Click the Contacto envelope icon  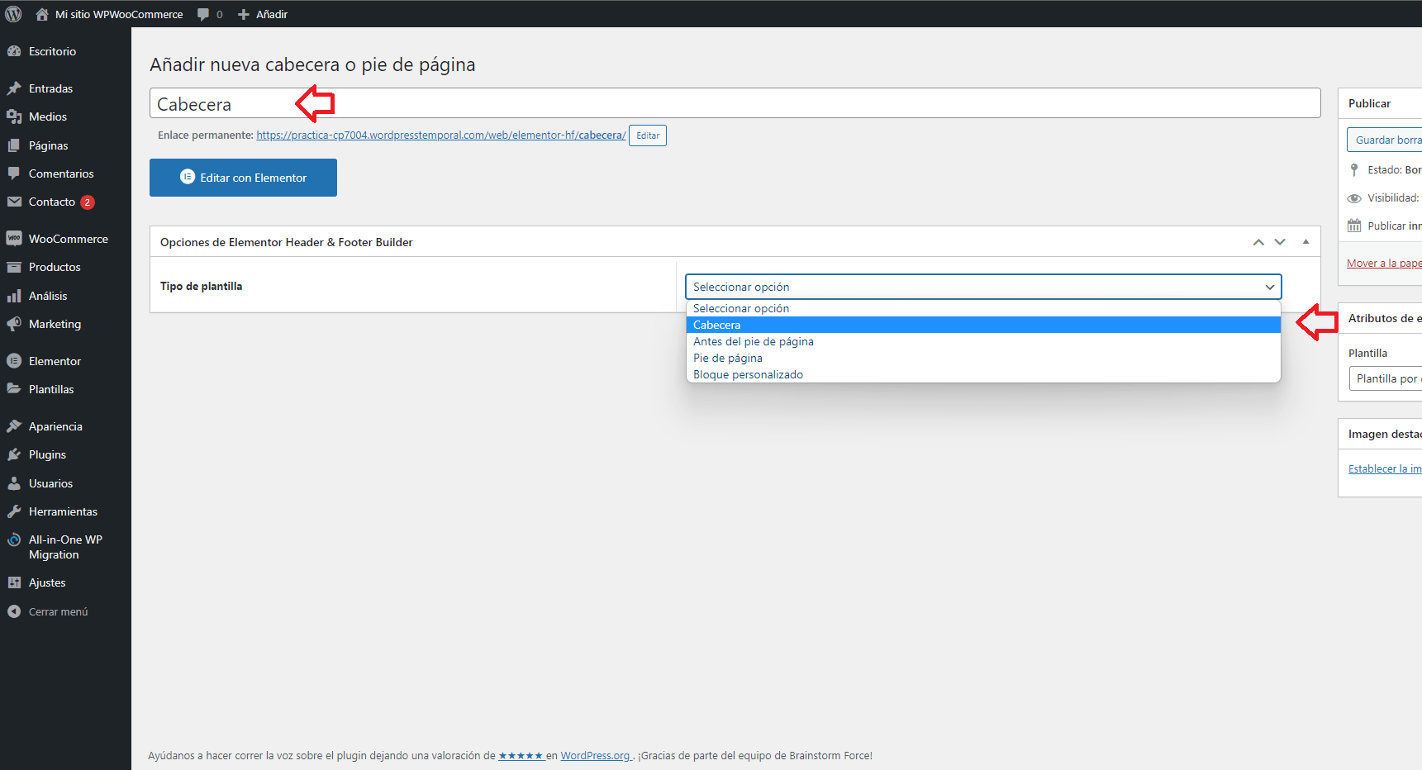pyautogui.click(x=14, y=202)
